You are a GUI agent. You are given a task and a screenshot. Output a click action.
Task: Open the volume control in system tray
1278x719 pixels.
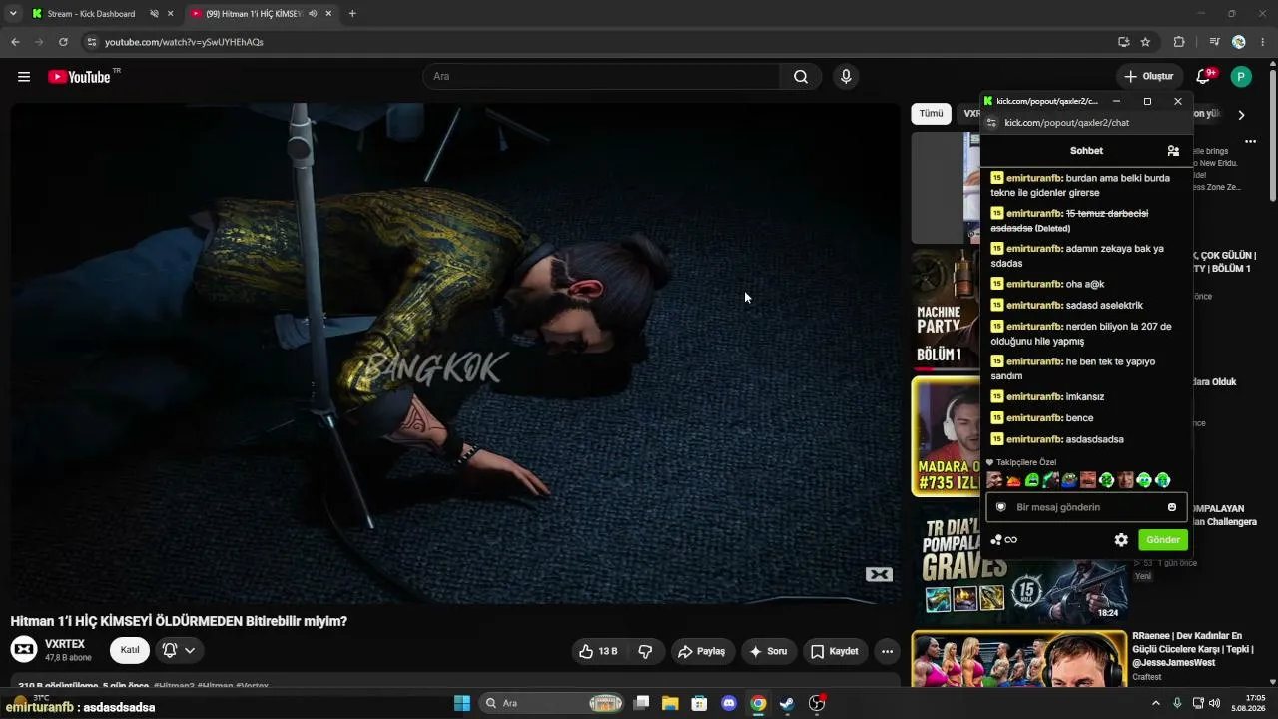[x=1214, y=703]
